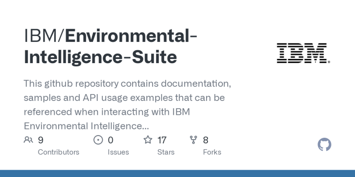
Task: Click the forks branch icon
Action: tap(193, 140)
